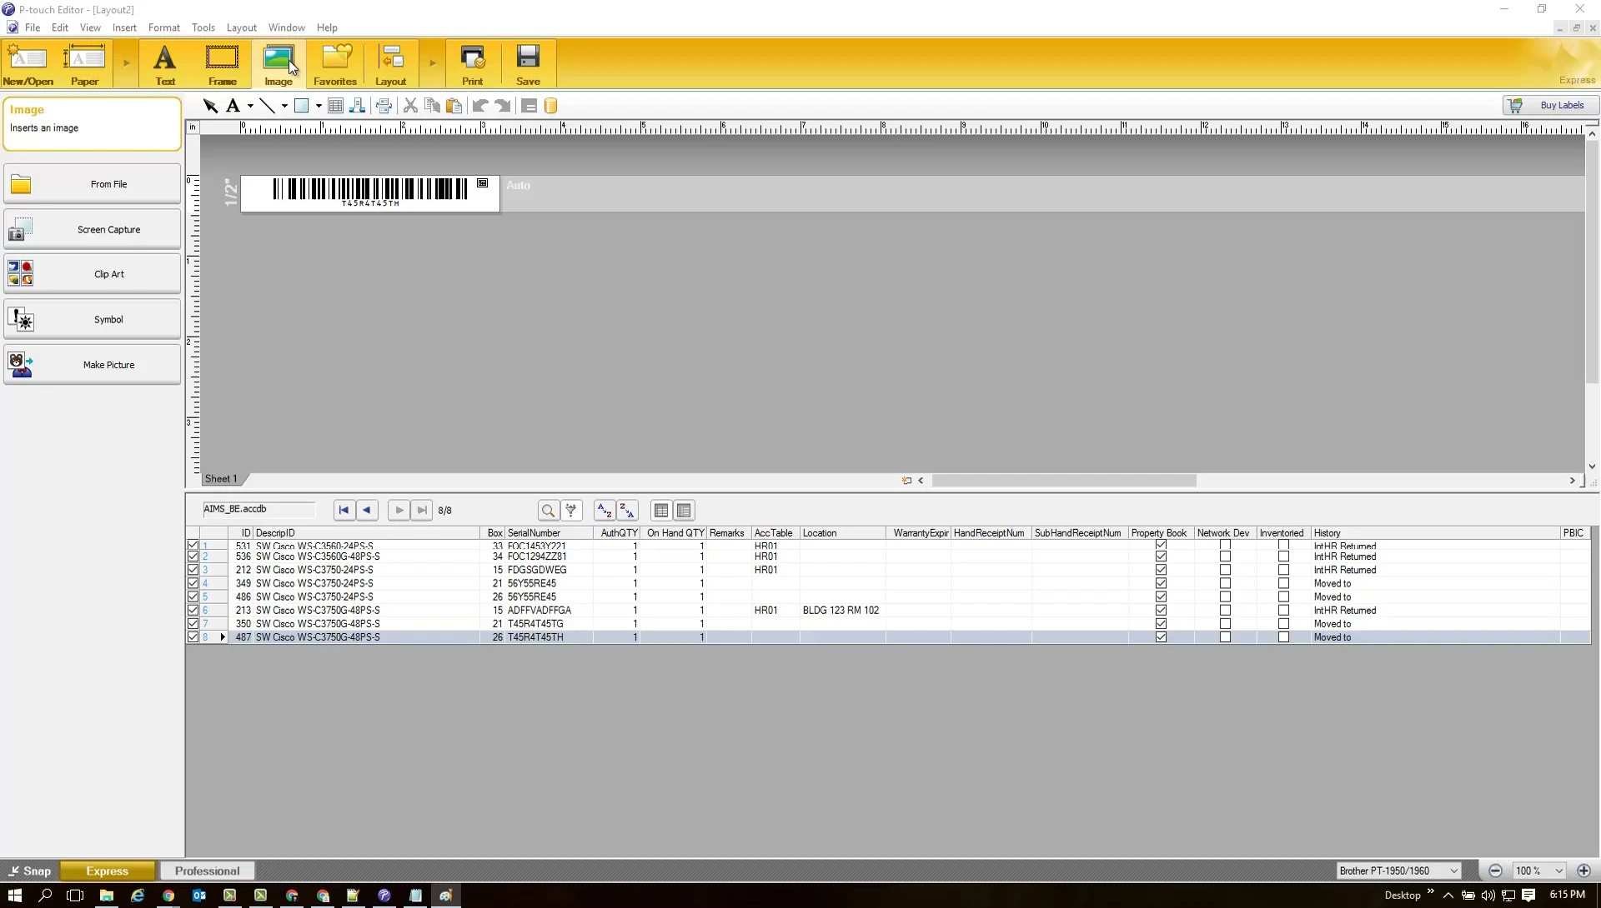Open the text tool dropdown arrow

coord(250,106)
